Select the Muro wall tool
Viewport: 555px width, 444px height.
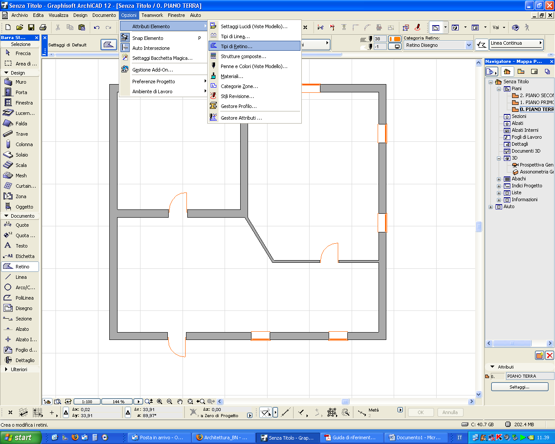coord(20,82)
